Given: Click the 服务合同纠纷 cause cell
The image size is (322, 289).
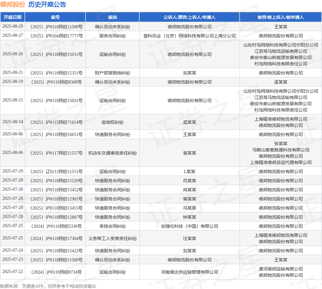Looking at the screenshot, I should (112, 36).
